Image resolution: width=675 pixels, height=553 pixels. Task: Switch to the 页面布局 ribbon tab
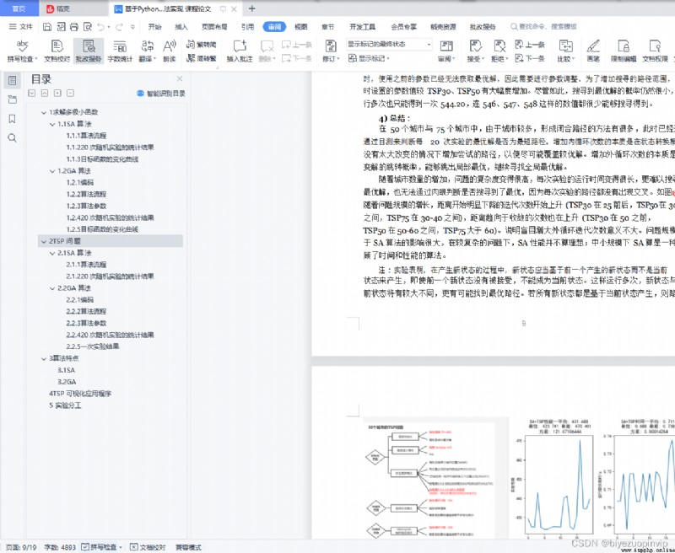(x=214, y=27)
